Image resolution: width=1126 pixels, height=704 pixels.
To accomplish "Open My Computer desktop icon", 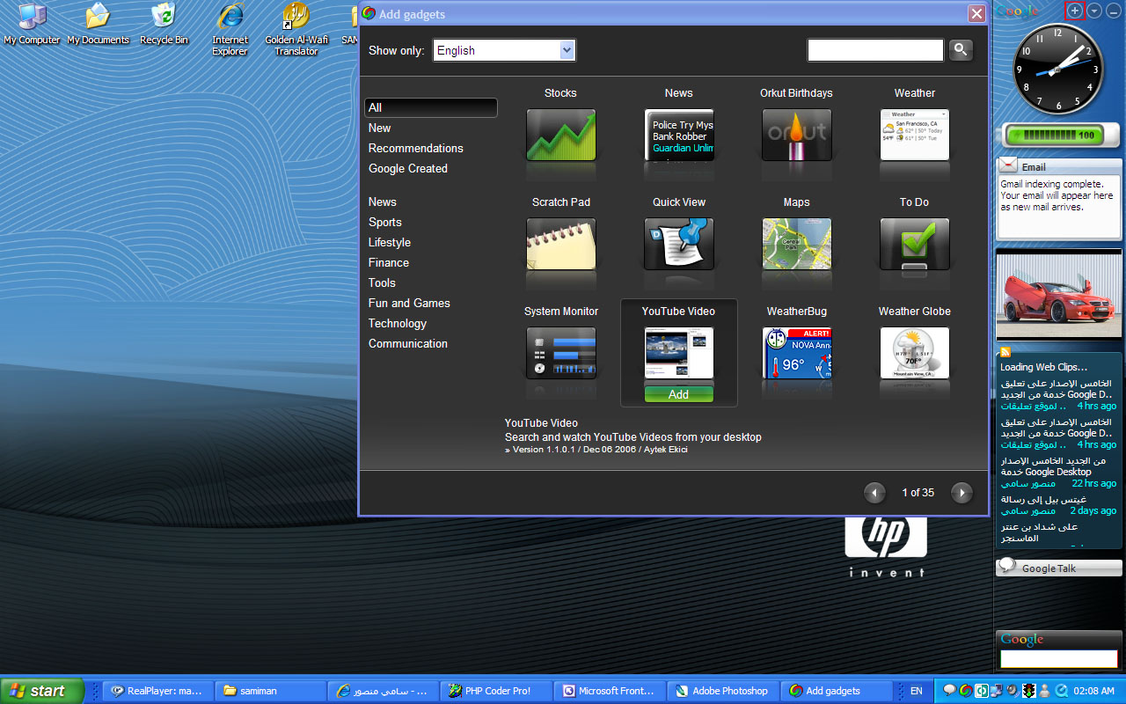I will click(x=32, y=25).
